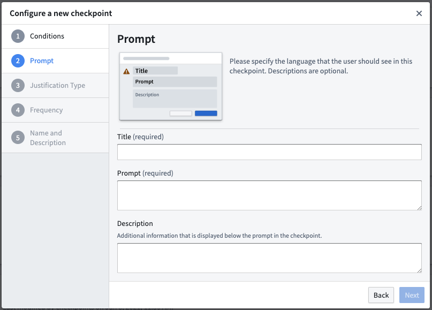Viewport: 432px width, 310px height.
Task: Click the Configure a new checkpoint title
Action: pyautogui.click(x=61, y=13)
